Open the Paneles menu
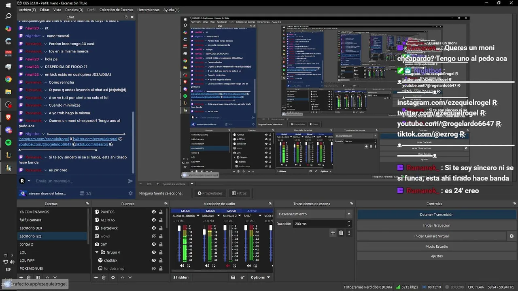Viewport: 518px width, 291px height. point(74,10)
